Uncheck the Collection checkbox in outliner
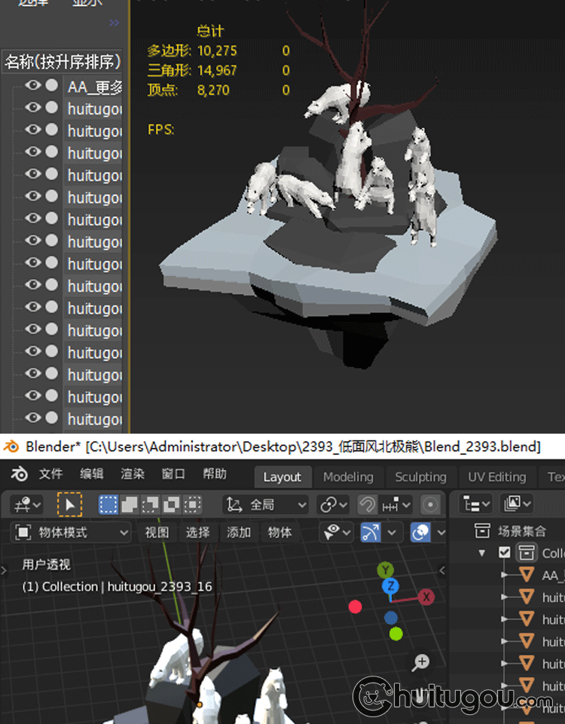This screenshot has height=724, width=565. pyautogui.click(x=505, y=553)
